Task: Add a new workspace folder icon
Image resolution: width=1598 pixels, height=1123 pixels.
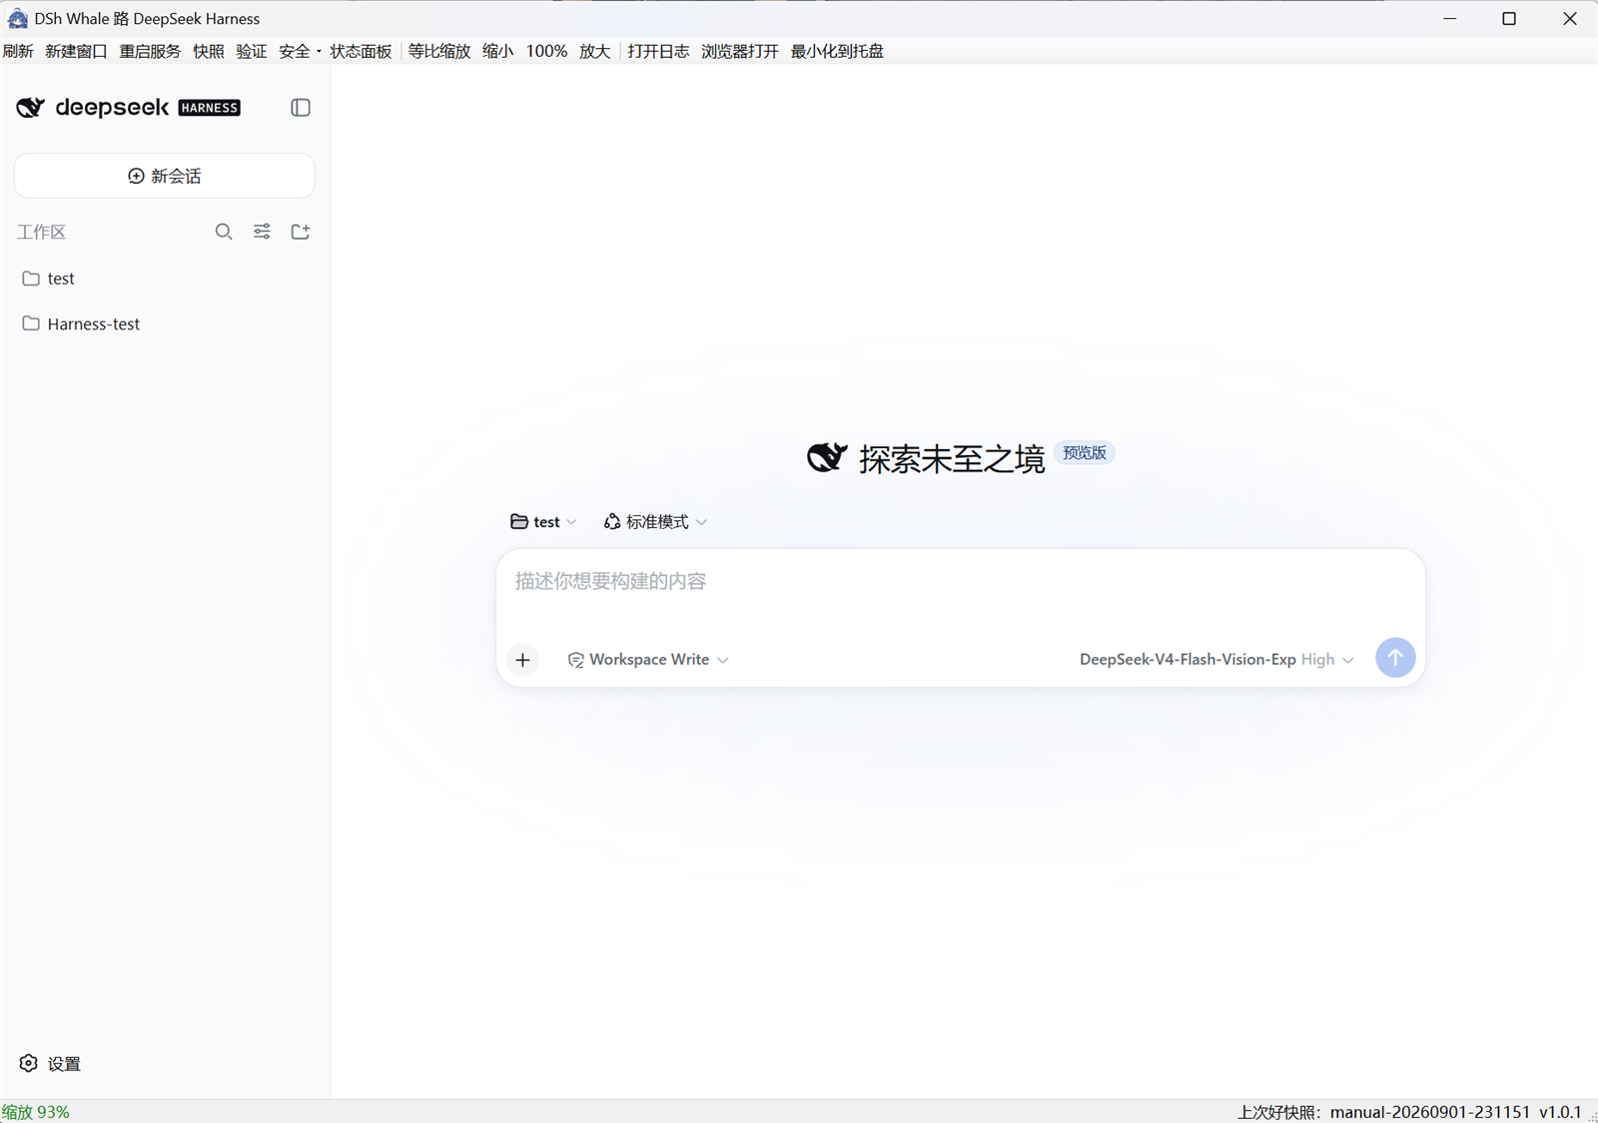Action: tap(301, 232)
